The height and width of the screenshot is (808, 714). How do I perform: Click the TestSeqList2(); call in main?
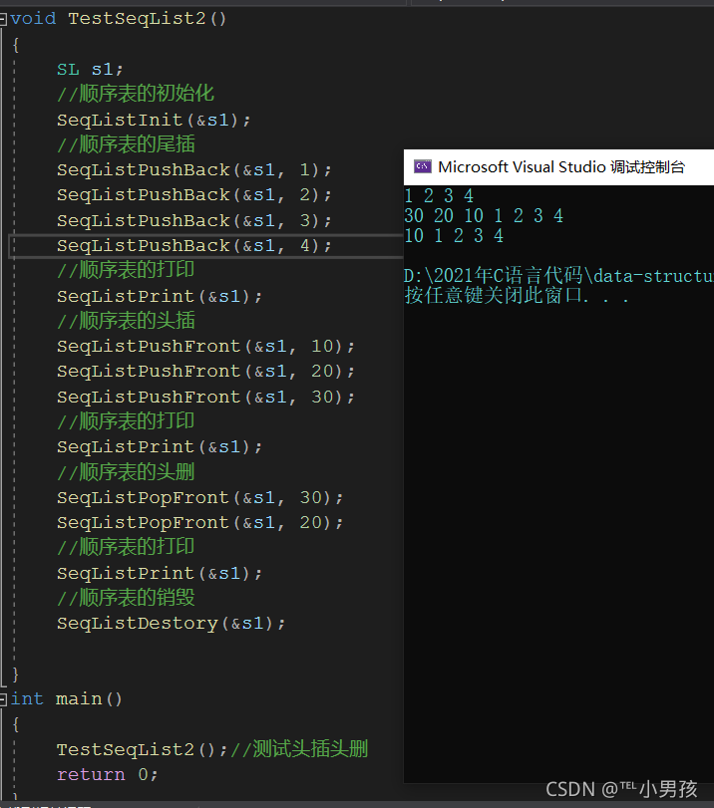coord(142,750)
